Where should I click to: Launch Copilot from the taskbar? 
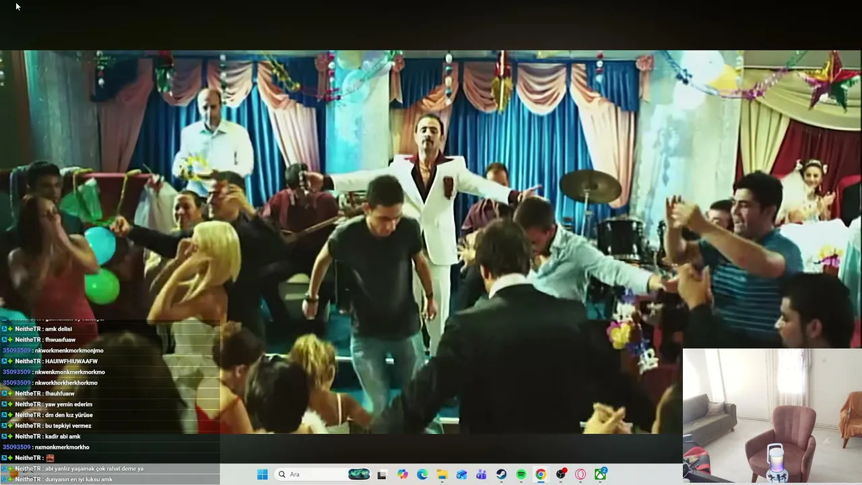click(403, 474)
